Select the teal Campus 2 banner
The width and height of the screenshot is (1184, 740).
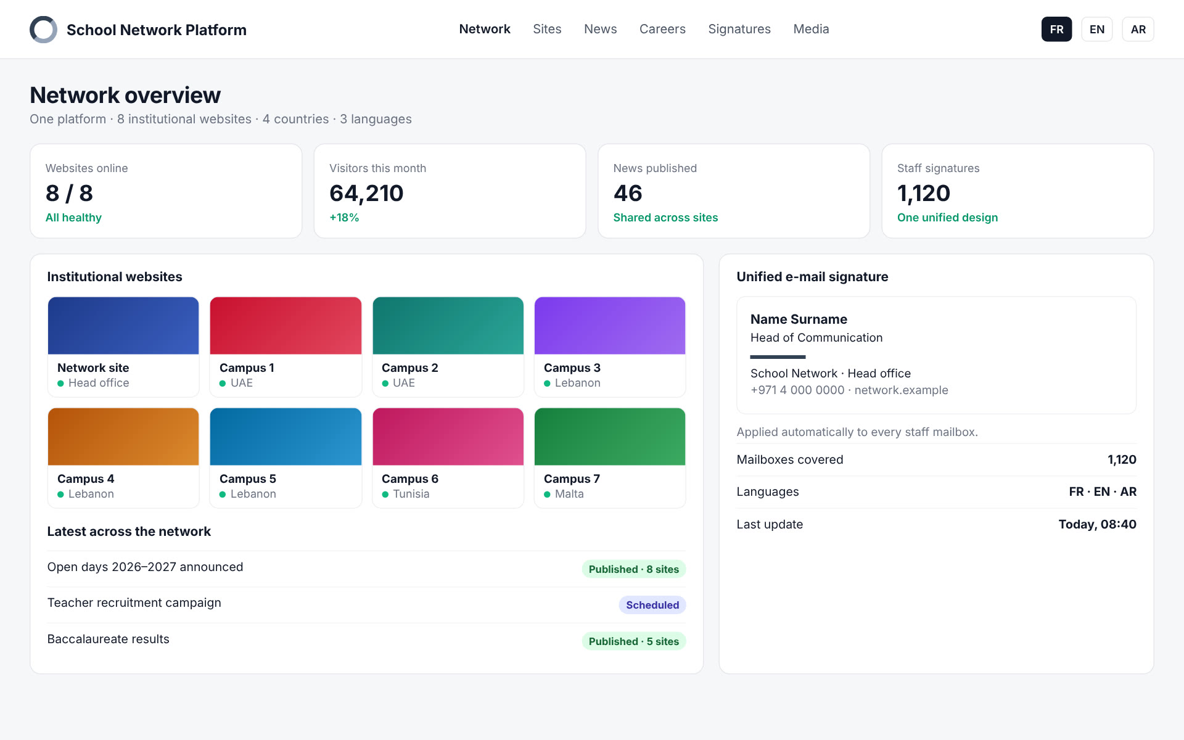pyautogui.click(x=448, y=326)
